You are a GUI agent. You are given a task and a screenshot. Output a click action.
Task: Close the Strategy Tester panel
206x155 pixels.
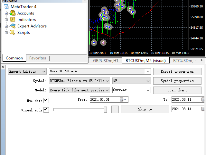click(3, 67)
